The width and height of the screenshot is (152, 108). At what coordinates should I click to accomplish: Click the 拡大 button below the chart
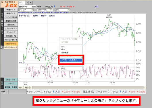[x=21, y=87]
